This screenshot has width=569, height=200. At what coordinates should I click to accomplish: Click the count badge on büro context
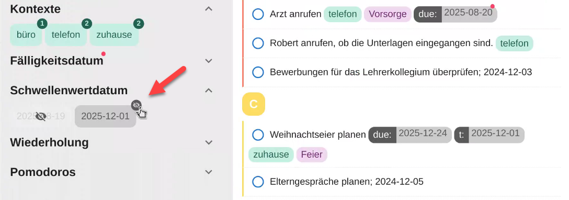click(42, 24)
